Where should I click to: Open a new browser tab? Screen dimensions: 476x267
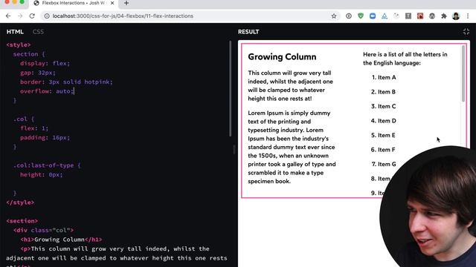coord(126,3)
